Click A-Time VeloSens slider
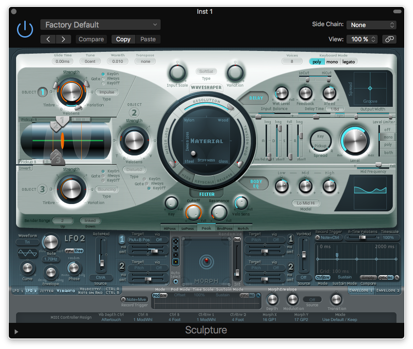This screenshot has width=413, height=349. click(363, 238)
